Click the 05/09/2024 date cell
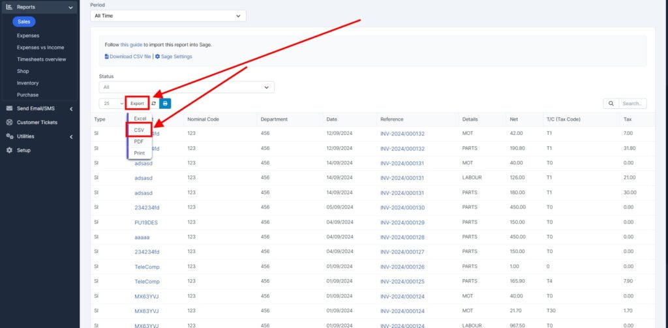The height and width of the screenshot is (328, 668). [x=339, y=207]
